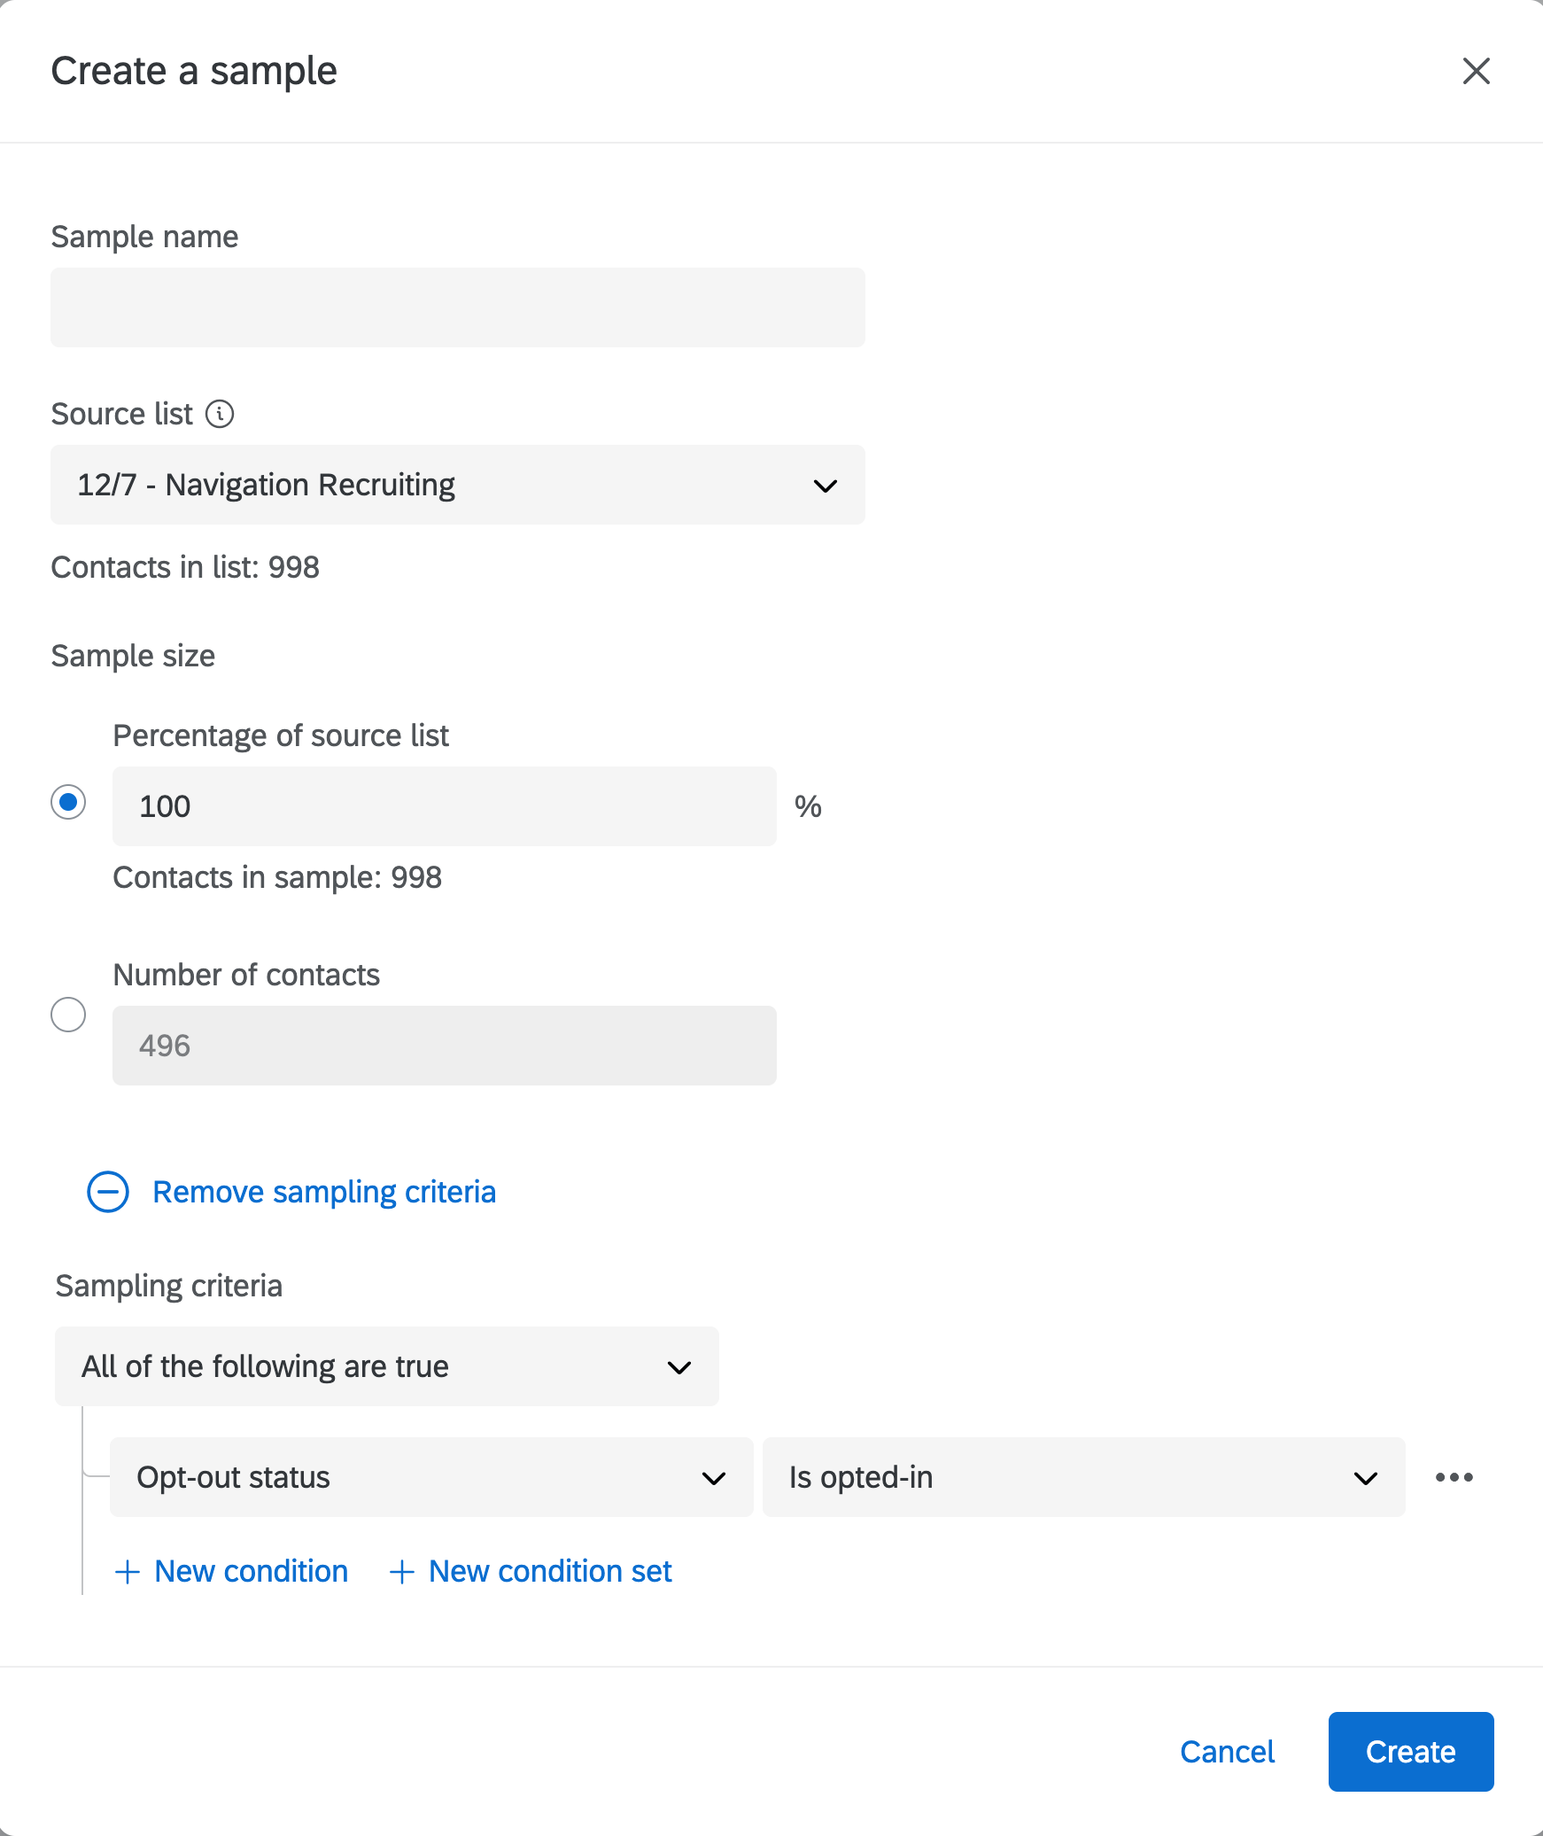Click the plus icon next to New condition set

[x=401, y=1571]
